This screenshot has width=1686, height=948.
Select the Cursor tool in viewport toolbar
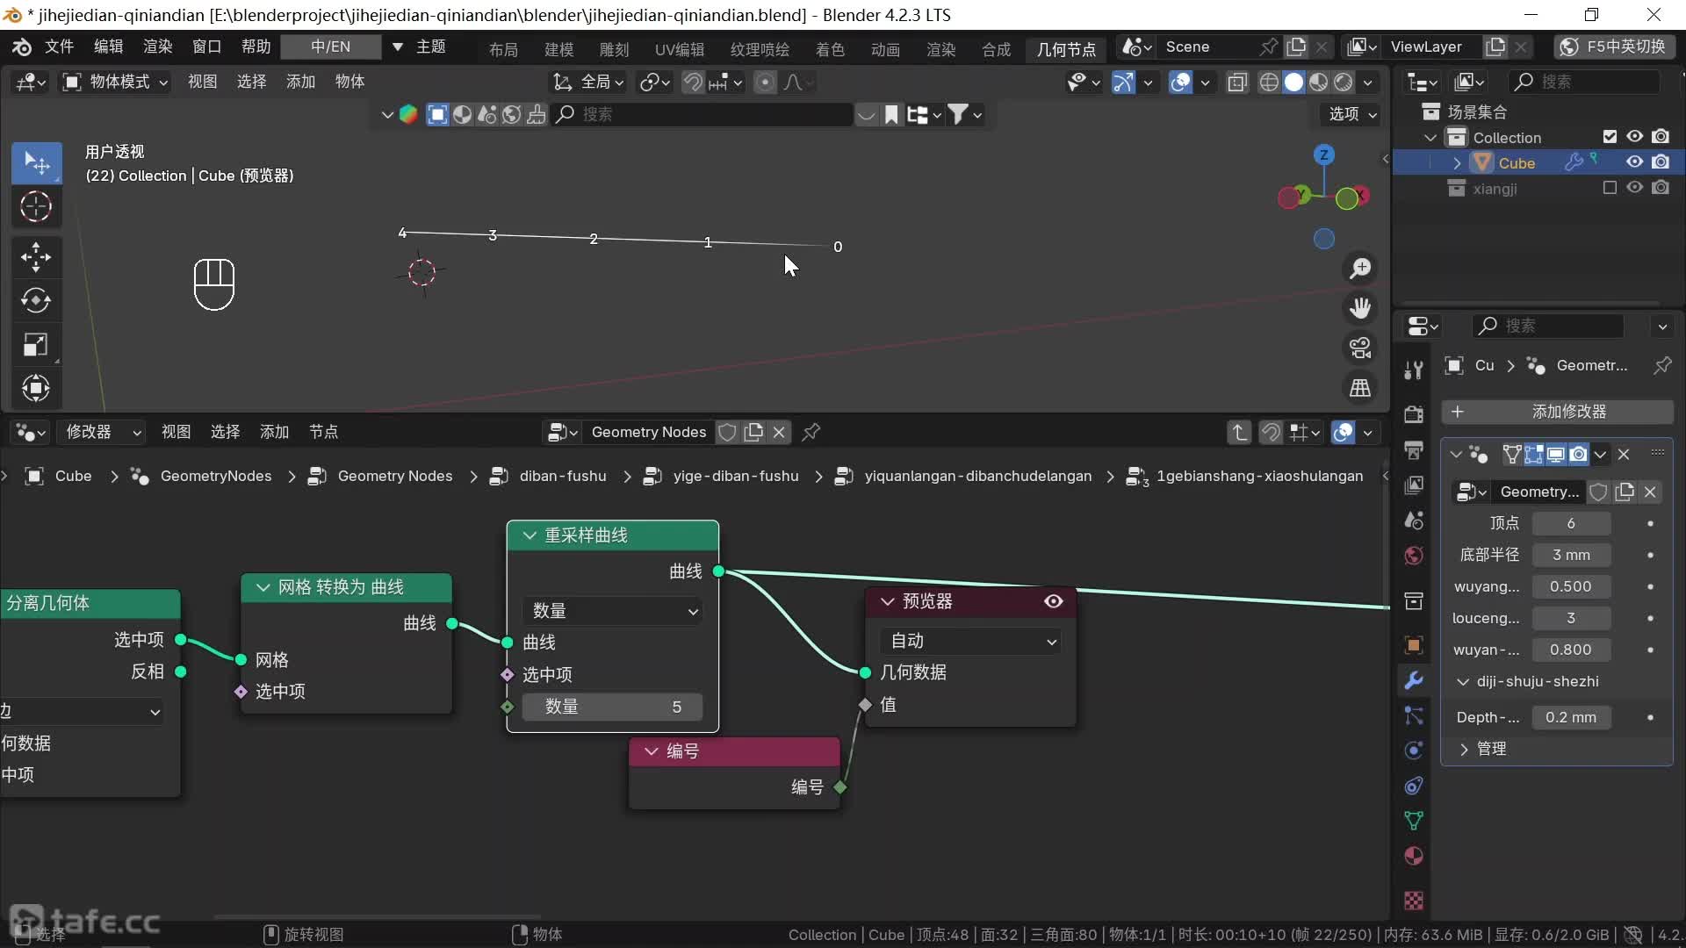point(36,207)
